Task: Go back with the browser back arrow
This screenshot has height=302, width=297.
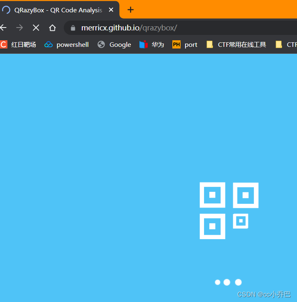Action: click(3, 28)
